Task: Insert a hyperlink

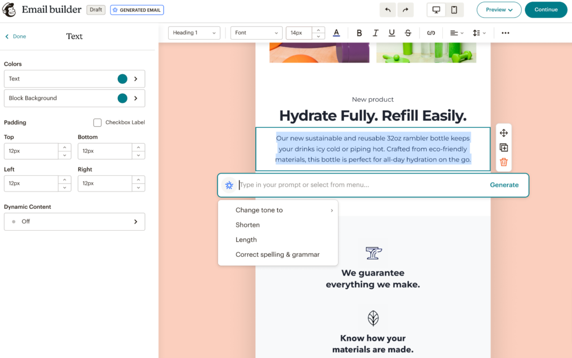Action: [x=431, y=33]
